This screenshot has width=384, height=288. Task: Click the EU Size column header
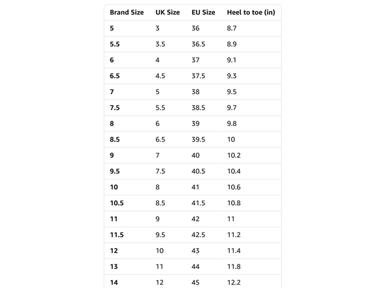click(x=203, y=12)
